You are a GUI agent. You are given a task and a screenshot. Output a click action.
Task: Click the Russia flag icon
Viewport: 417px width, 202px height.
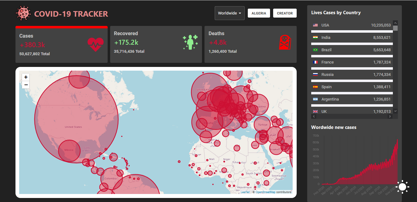pos(315,75)
